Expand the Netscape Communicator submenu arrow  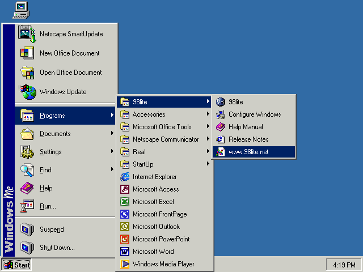pyautogui.click(x=208, y=139)
